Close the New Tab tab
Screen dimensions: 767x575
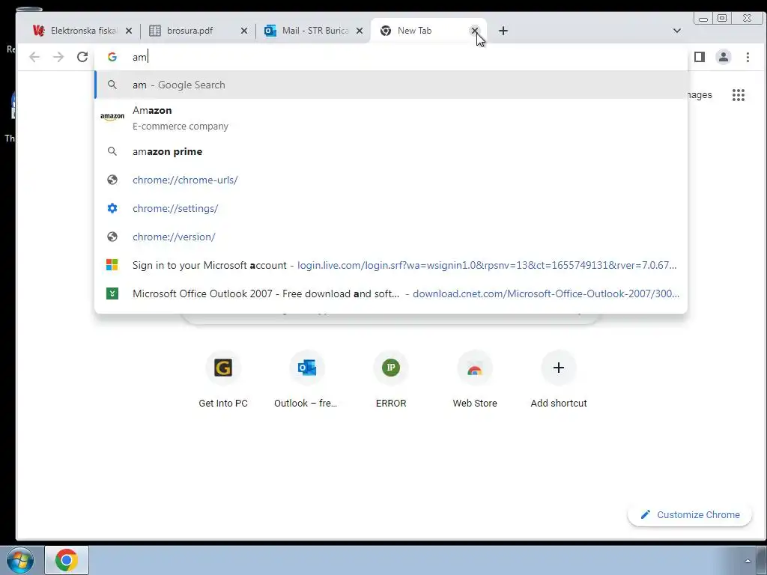point(474,31)
